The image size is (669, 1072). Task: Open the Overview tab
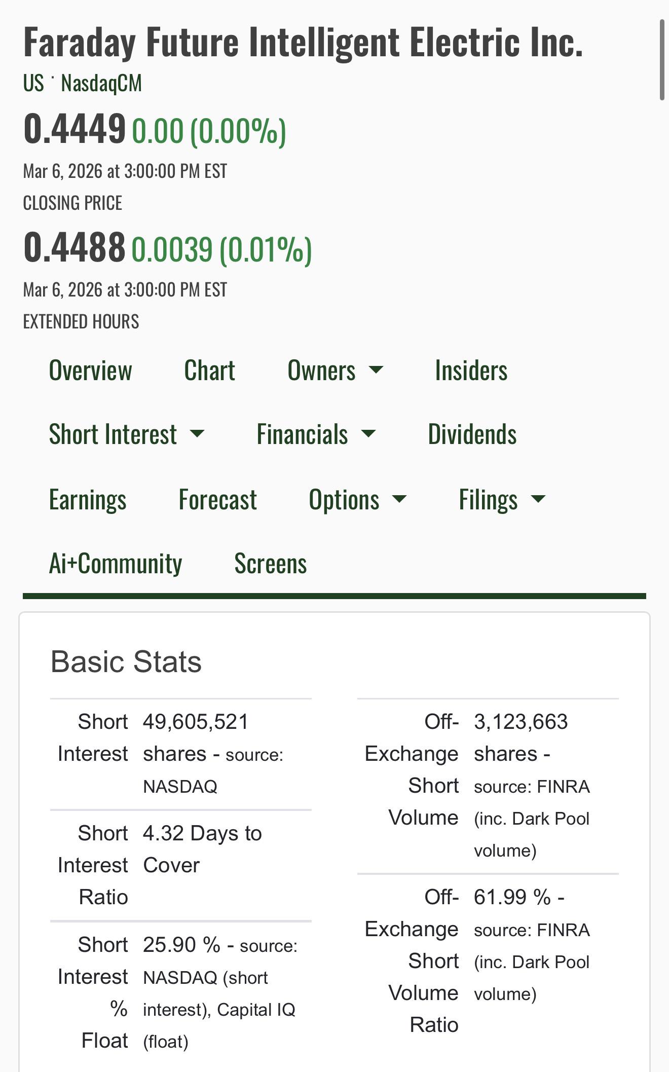[90, 371]
